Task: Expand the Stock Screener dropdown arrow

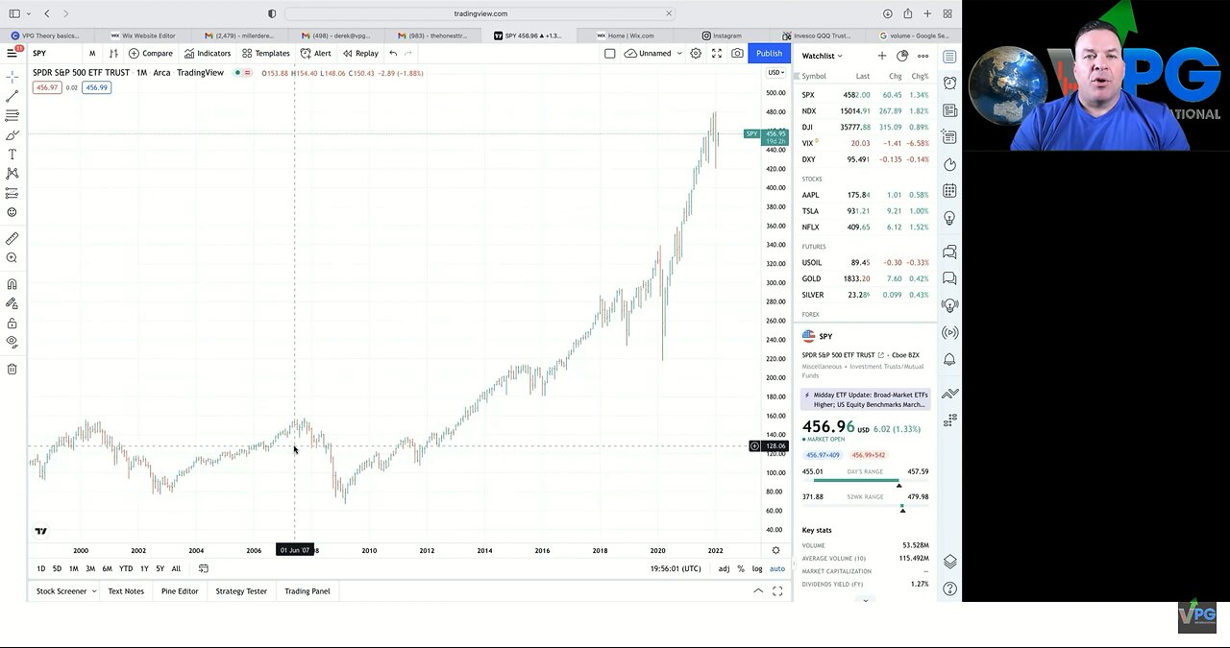Action: (93, 591)
